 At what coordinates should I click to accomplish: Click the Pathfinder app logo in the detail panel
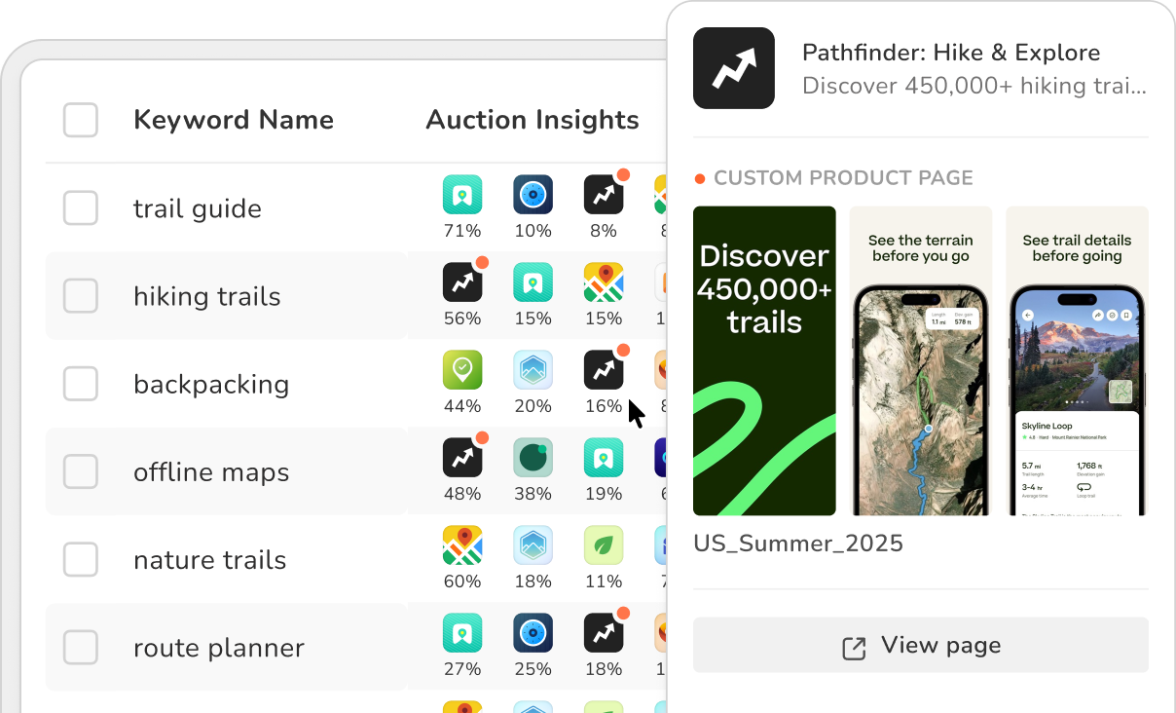735,68
